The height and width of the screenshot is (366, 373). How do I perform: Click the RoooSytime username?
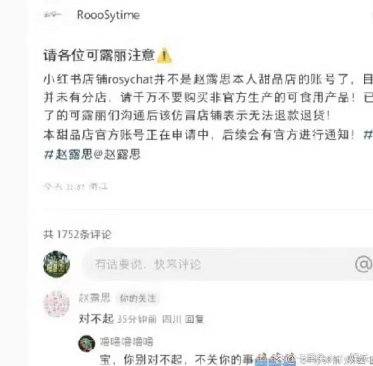pos(108,16)
